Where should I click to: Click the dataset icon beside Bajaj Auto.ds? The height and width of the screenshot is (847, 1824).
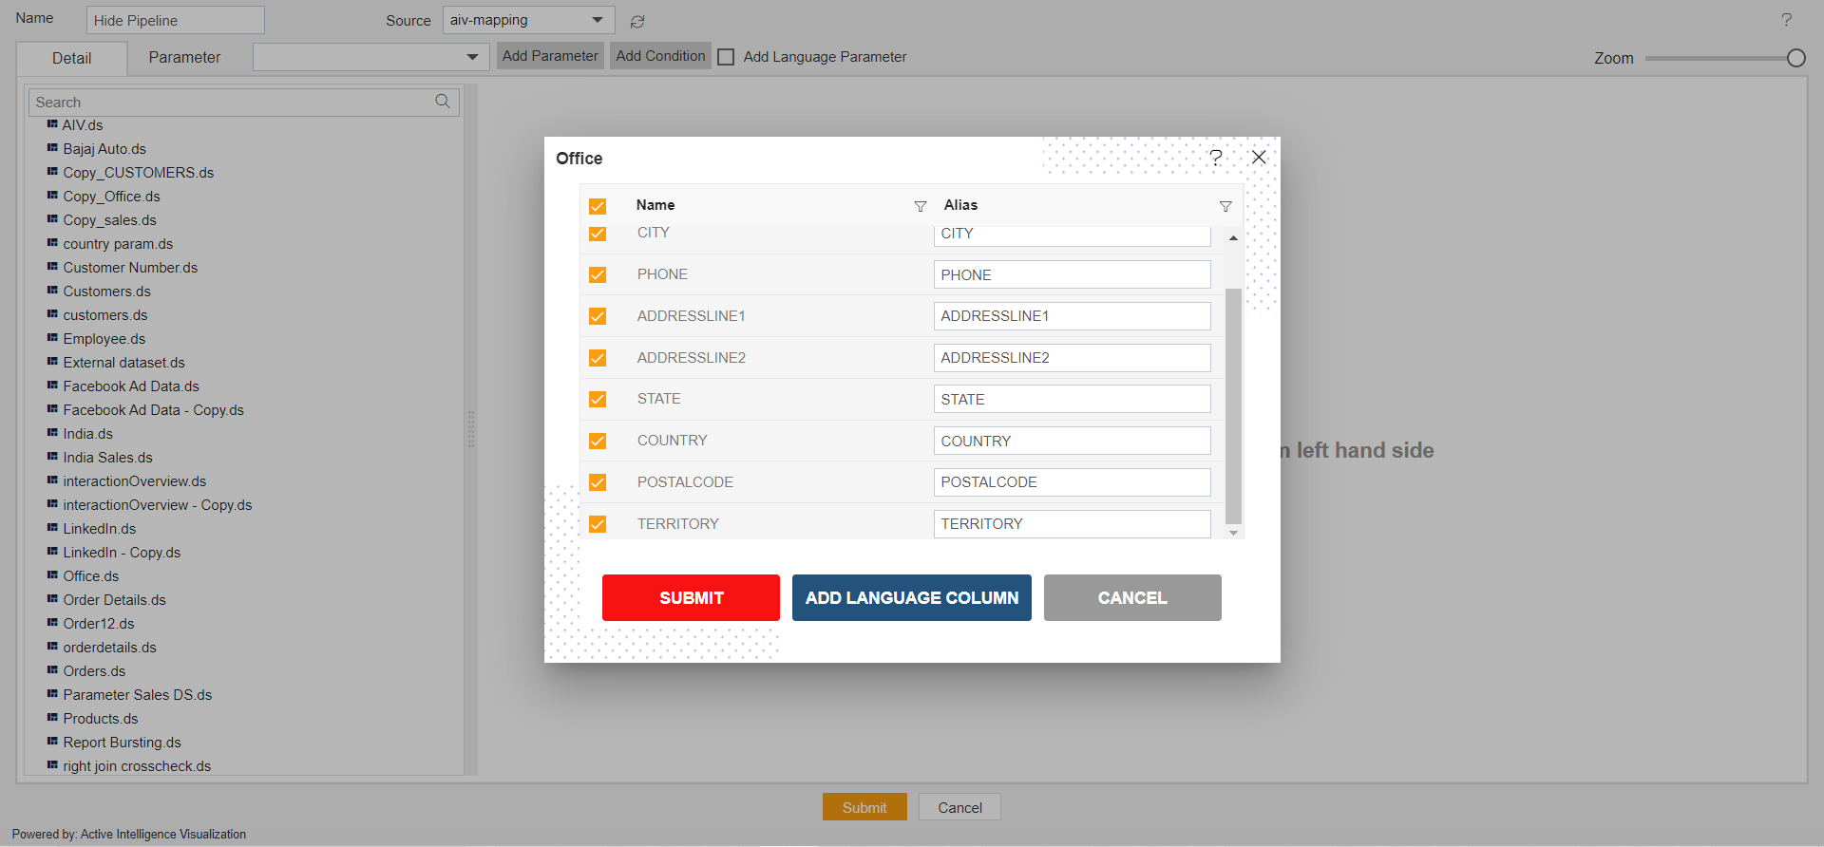pos(52,148)
